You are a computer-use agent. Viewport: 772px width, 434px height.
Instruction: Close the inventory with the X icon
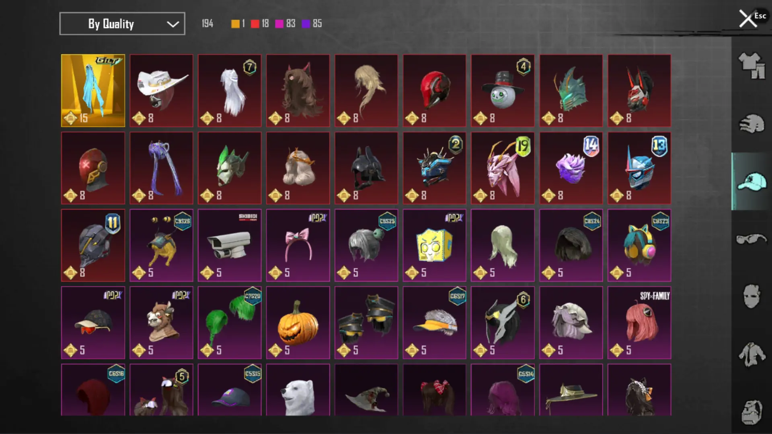[748, 18]
